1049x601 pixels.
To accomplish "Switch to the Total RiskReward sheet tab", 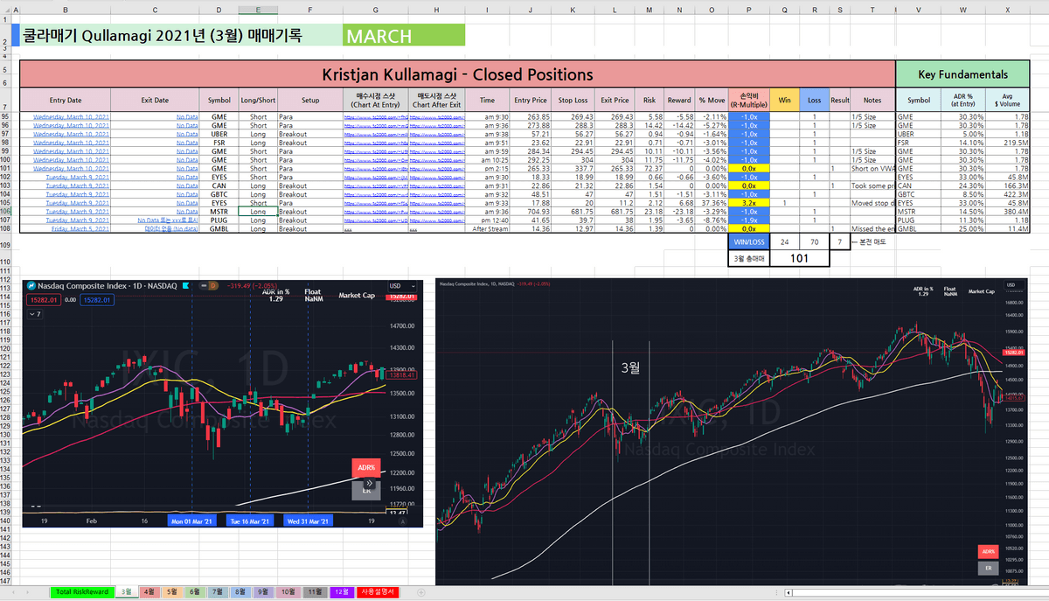I will (x=81, y=592).
